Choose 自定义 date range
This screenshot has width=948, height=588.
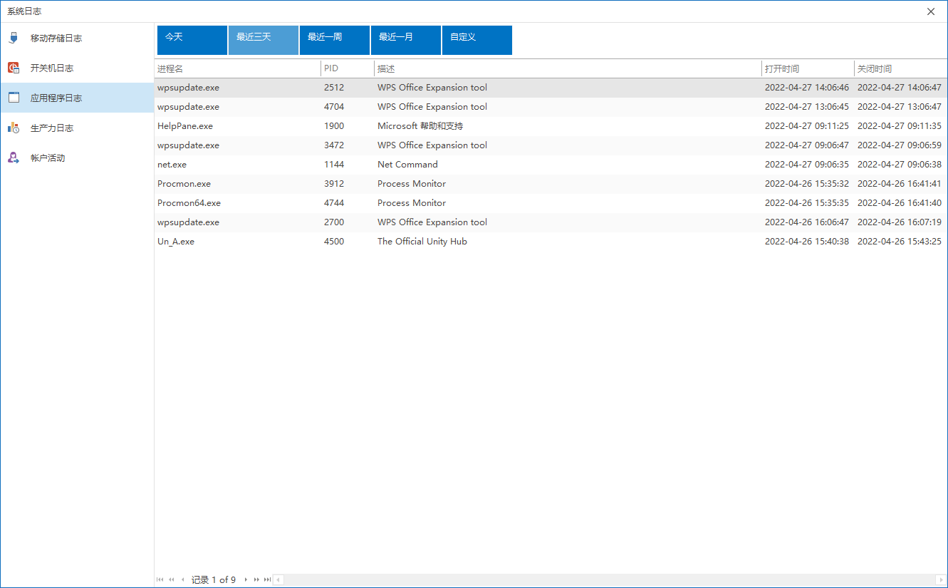pyautogui.click(x=477, y=40)
